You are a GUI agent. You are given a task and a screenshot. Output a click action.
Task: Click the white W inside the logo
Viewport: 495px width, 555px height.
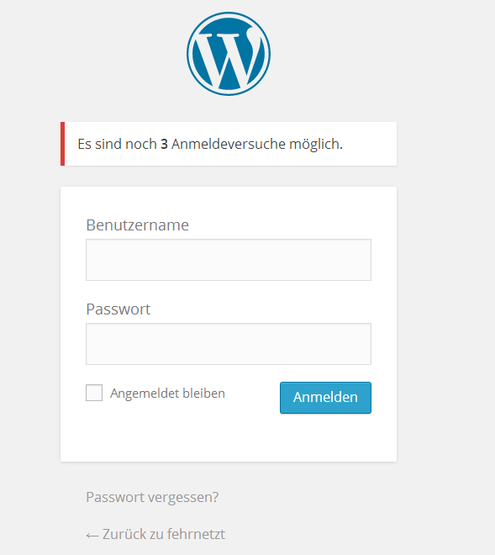click(x=229, y=58)
